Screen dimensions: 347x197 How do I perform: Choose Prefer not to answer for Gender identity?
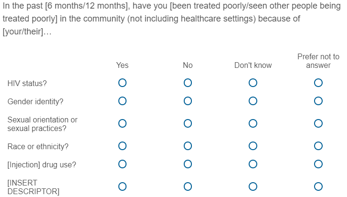[318, 101]
